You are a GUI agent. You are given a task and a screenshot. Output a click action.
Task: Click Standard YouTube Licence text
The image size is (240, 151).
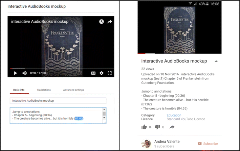coord(186,119)
